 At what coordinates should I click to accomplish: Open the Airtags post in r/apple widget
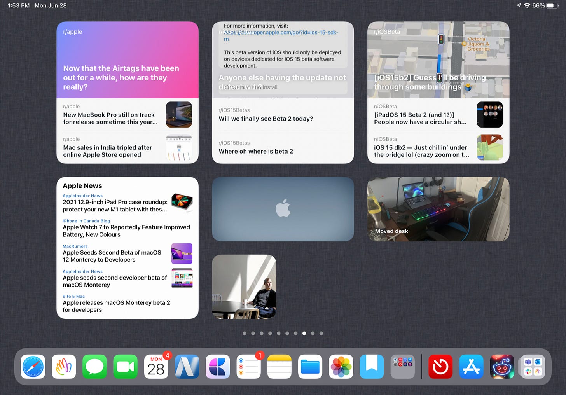(128, 59)
